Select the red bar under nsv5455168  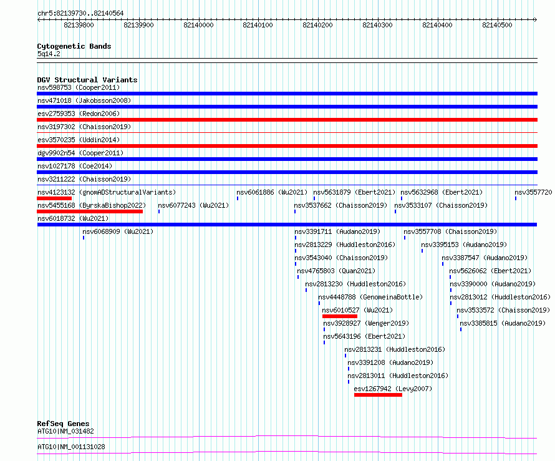point(90,211)
